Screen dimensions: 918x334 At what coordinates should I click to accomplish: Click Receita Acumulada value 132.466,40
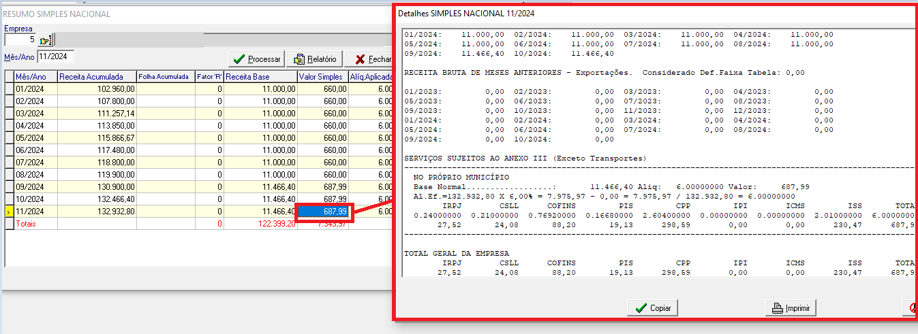pyautogui.click(x=116, y=199)
